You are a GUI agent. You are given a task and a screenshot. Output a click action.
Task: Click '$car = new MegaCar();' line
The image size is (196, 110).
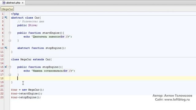click(x=27, y=90)
